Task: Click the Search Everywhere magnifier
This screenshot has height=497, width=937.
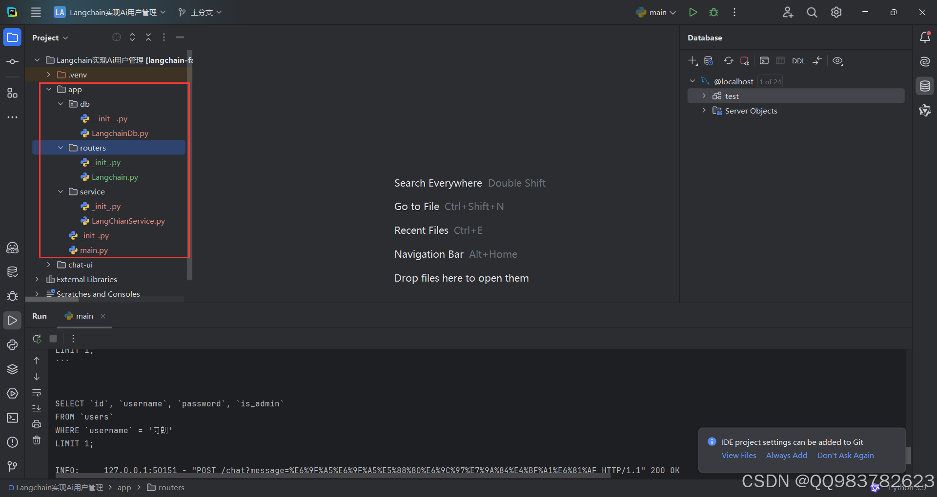Action: pos(812,12)
